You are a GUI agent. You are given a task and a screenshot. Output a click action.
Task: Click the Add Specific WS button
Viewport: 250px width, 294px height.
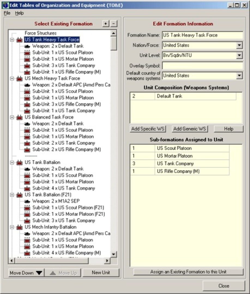point(147,128)
